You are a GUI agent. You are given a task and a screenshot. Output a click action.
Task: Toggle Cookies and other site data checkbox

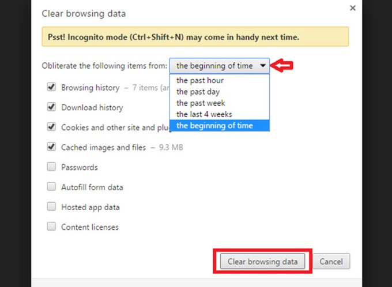pos(51,126)
